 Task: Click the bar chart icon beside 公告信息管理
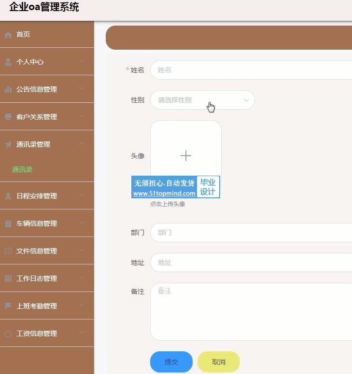pos(8,89)
